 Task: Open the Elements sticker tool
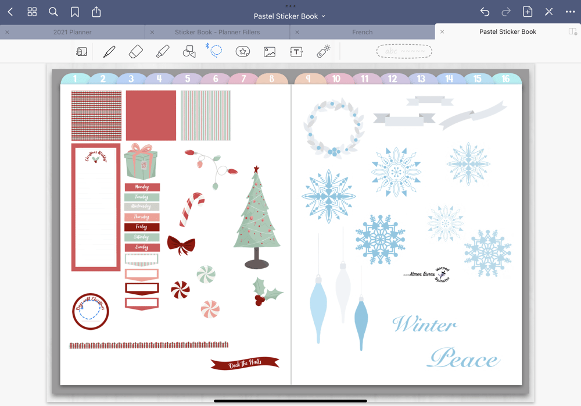pyautogui.click(x=243, y=51)
